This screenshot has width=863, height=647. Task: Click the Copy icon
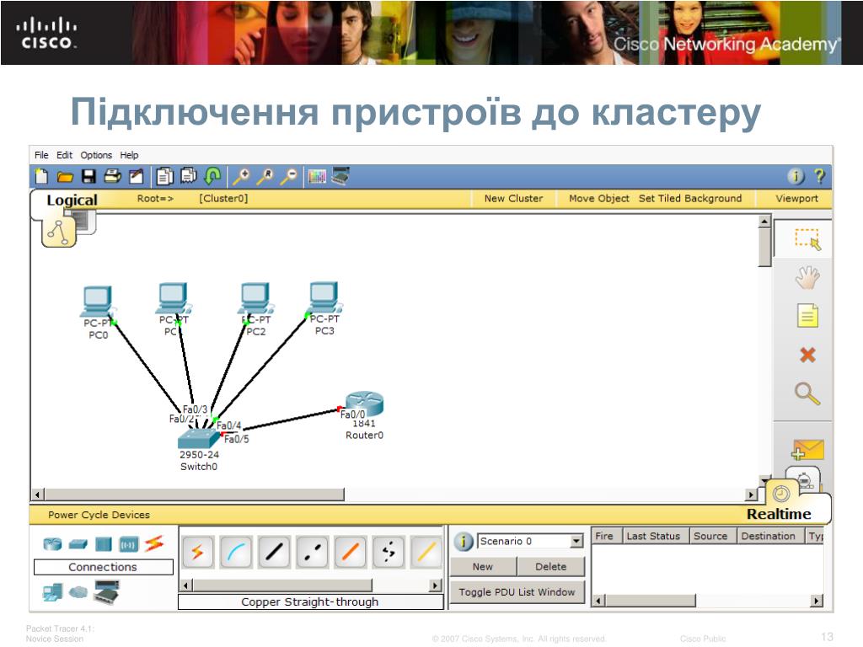[x=164, y=176]
